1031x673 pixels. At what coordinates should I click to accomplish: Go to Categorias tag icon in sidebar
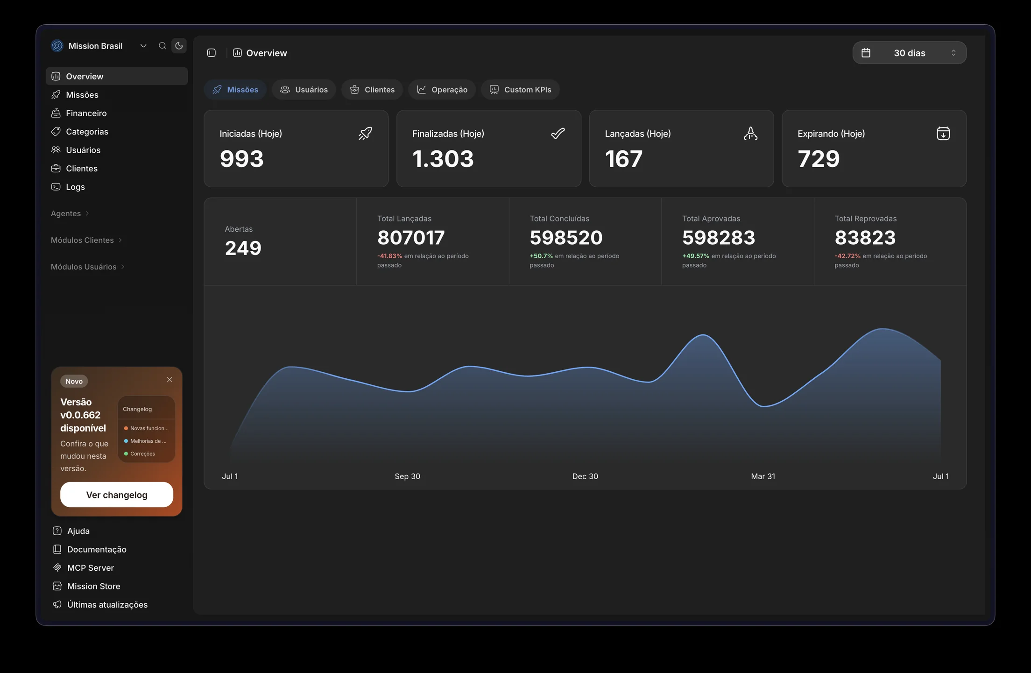[x=56, y=132]
